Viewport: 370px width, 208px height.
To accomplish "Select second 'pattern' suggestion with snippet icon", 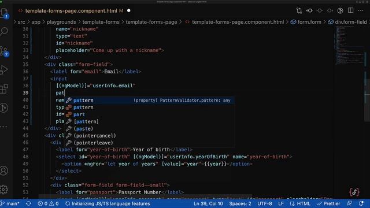I will (150, 107).
